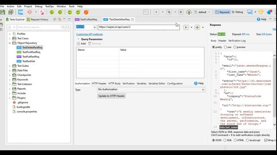Click the third green toolbar icon
The width and height of the screenshot is (277, 155).
(x=70, y=12)
